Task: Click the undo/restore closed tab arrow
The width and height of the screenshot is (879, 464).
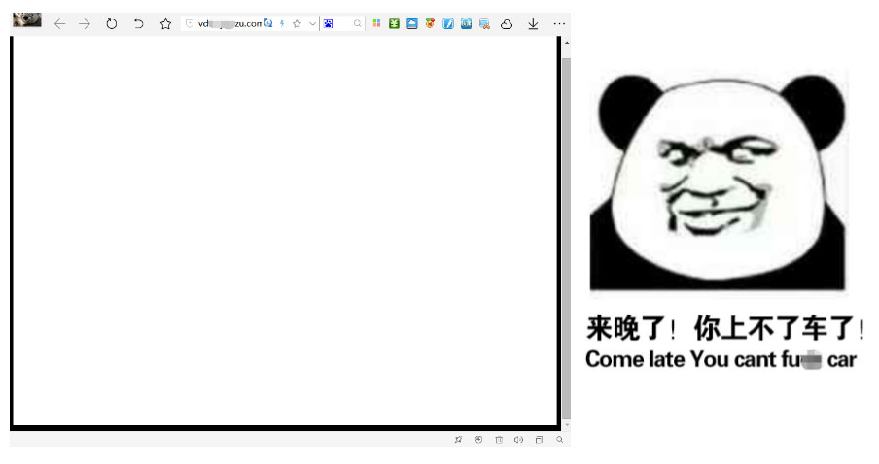Action: [138, 24]
